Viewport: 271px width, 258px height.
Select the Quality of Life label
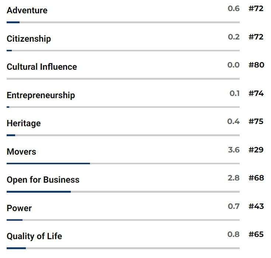point(34,236)
